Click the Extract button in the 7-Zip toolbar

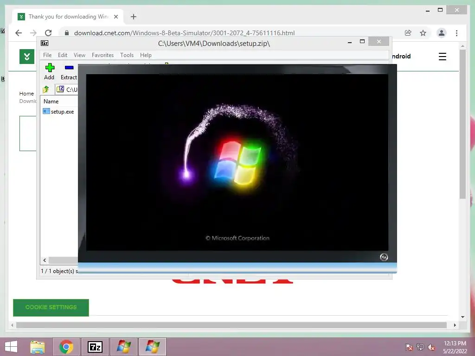[69, 72]
